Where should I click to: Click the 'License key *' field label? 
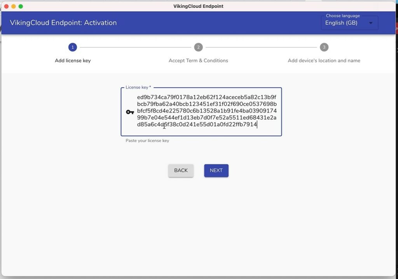click(x=138, y=87)
